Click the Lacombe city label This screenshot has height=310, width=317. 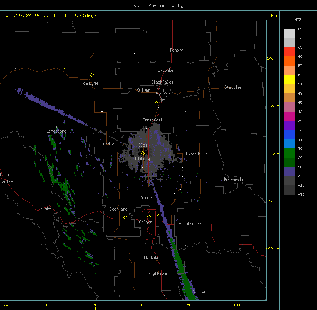tap(165, 70)
